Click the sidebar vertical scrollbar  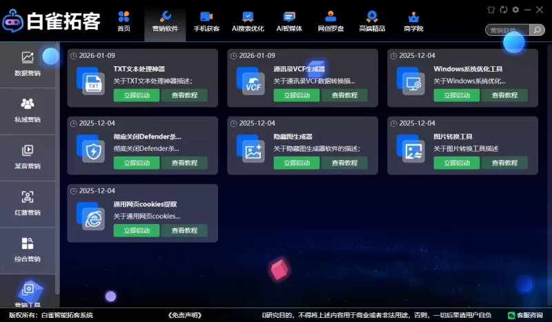coord(57,169)
